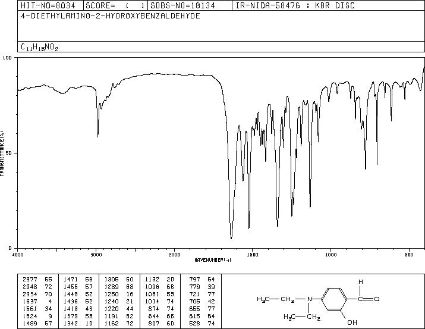
Task: Click peak table value 1637
Action: tap(30, 301)
